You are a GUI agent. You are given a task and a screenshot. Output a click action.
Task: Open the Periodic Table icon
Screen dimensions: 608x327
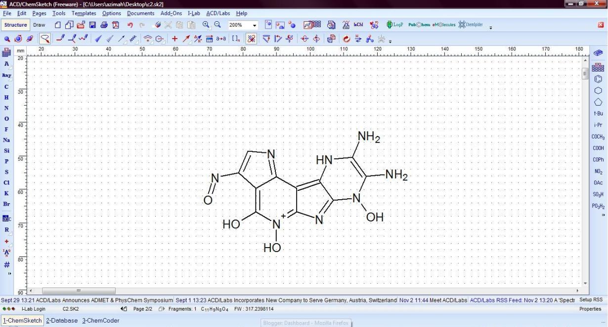6,53
